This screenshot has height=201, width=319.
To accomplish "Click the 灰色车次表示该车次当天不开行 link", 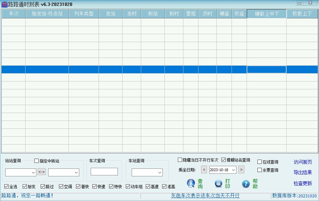I will (205, 195).
